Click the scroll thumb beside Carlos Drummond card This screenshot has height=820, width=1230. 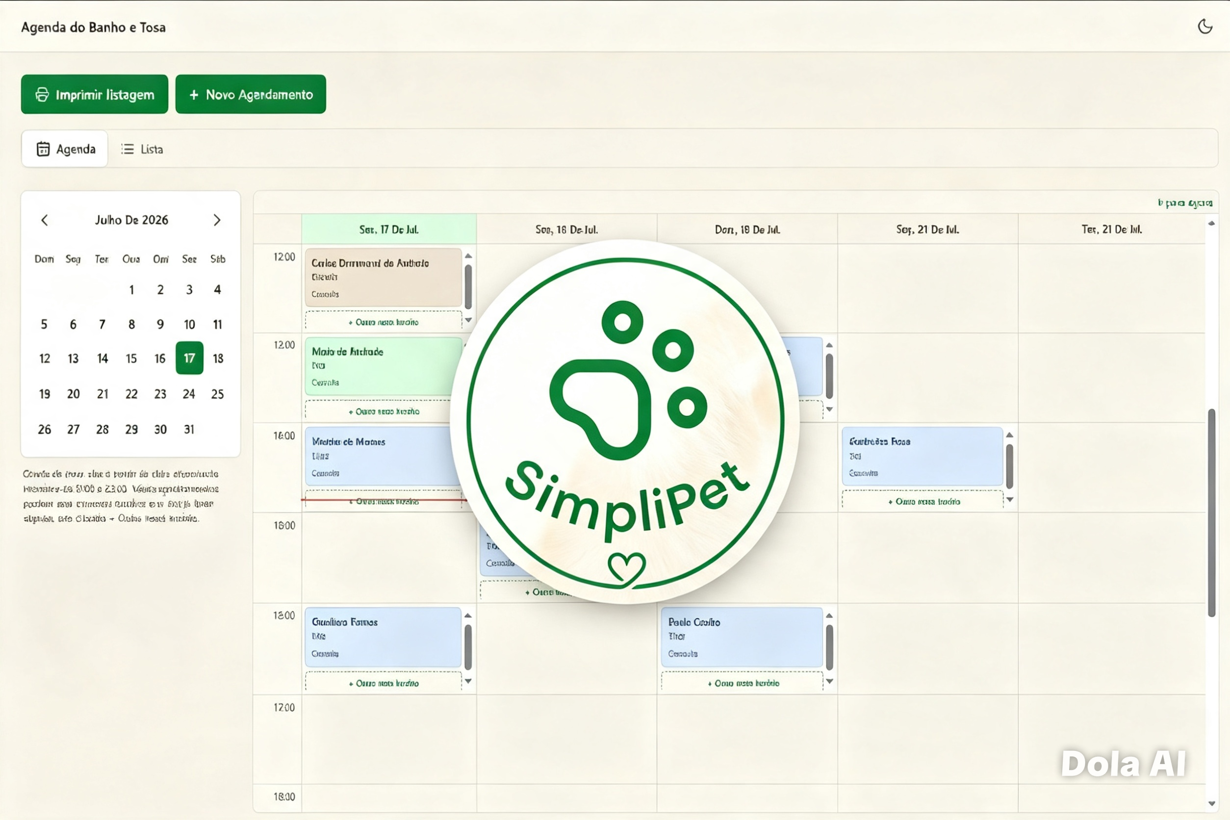(468, 286)
